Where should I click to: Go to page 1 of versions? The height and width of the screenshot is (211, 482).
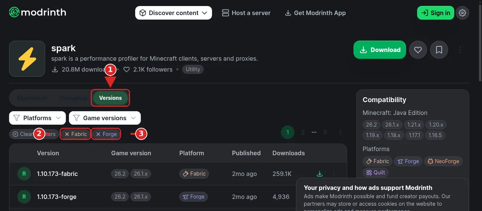click(288, 132)
